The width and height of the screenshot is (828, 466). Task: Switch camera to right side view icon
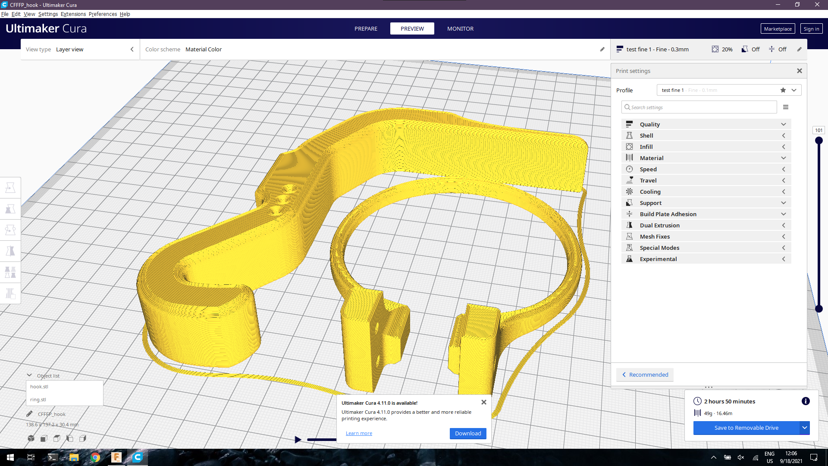tap(83, 438)
